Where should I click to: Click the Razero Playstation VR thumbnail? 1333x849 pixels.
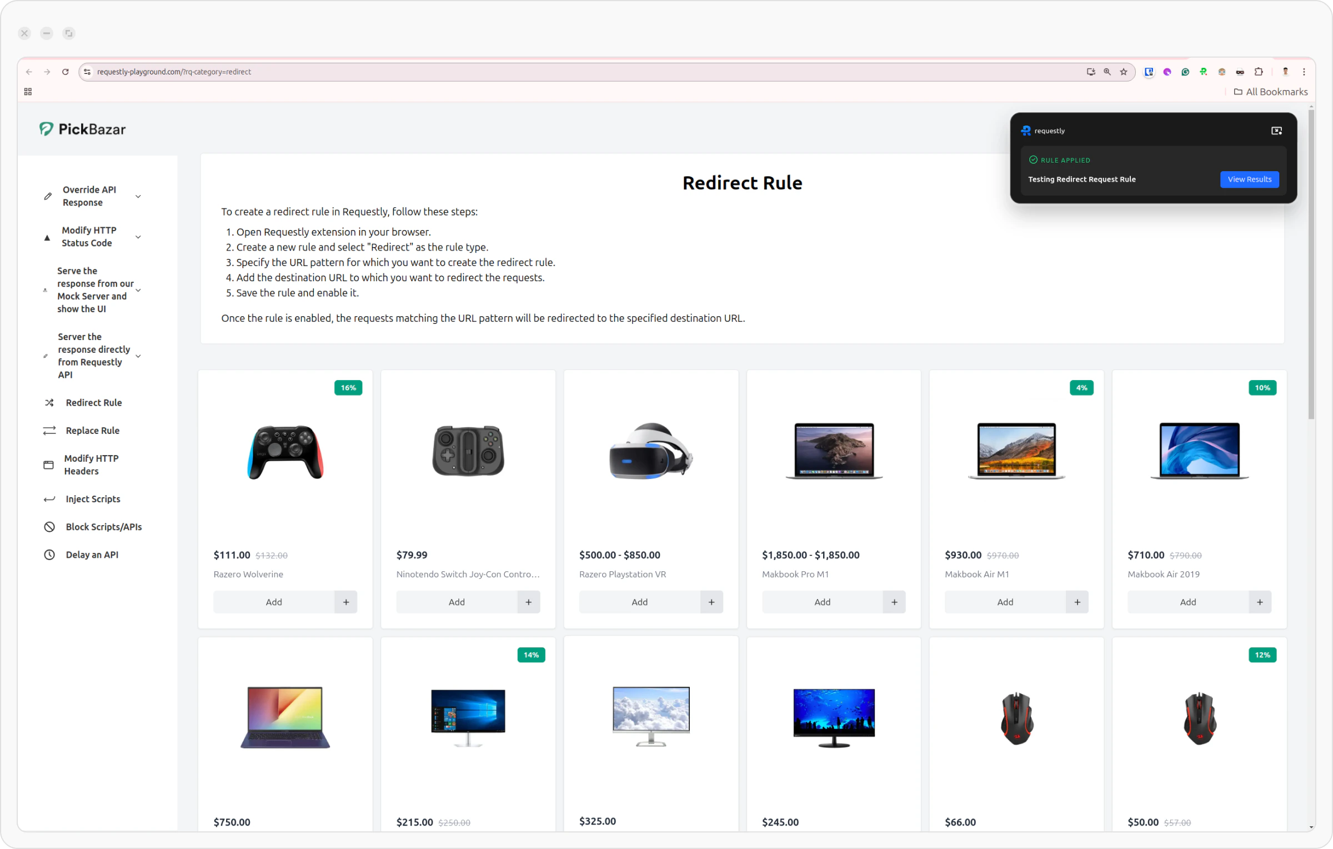pyautogui.click(x=651, y=451)
